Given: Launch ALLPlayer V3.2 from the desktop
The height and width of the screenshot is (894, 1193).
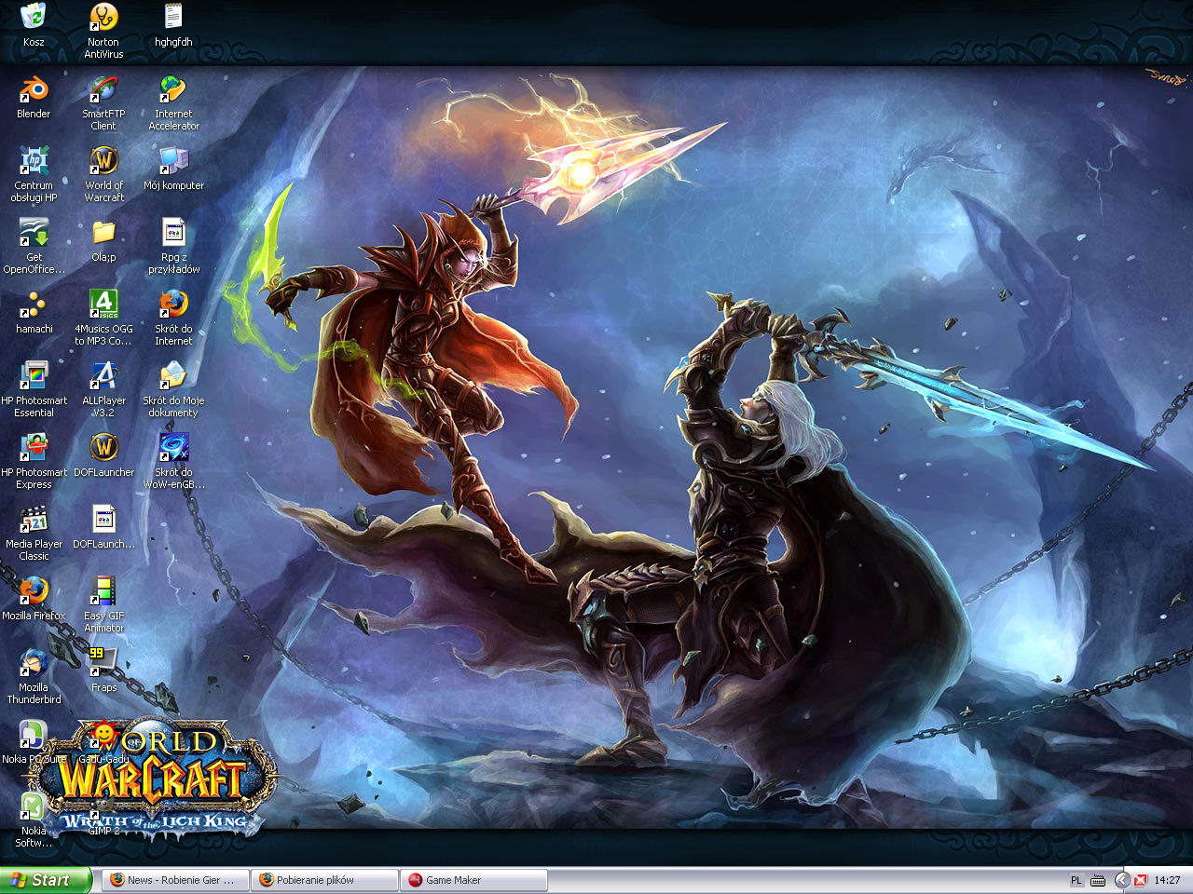Looking at the screenshot, I should [103, 377].
